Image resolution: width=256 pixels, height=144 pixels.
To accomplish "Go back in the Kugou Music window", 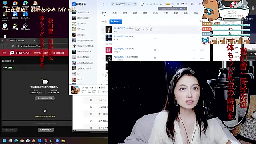I will click(103, 4).
